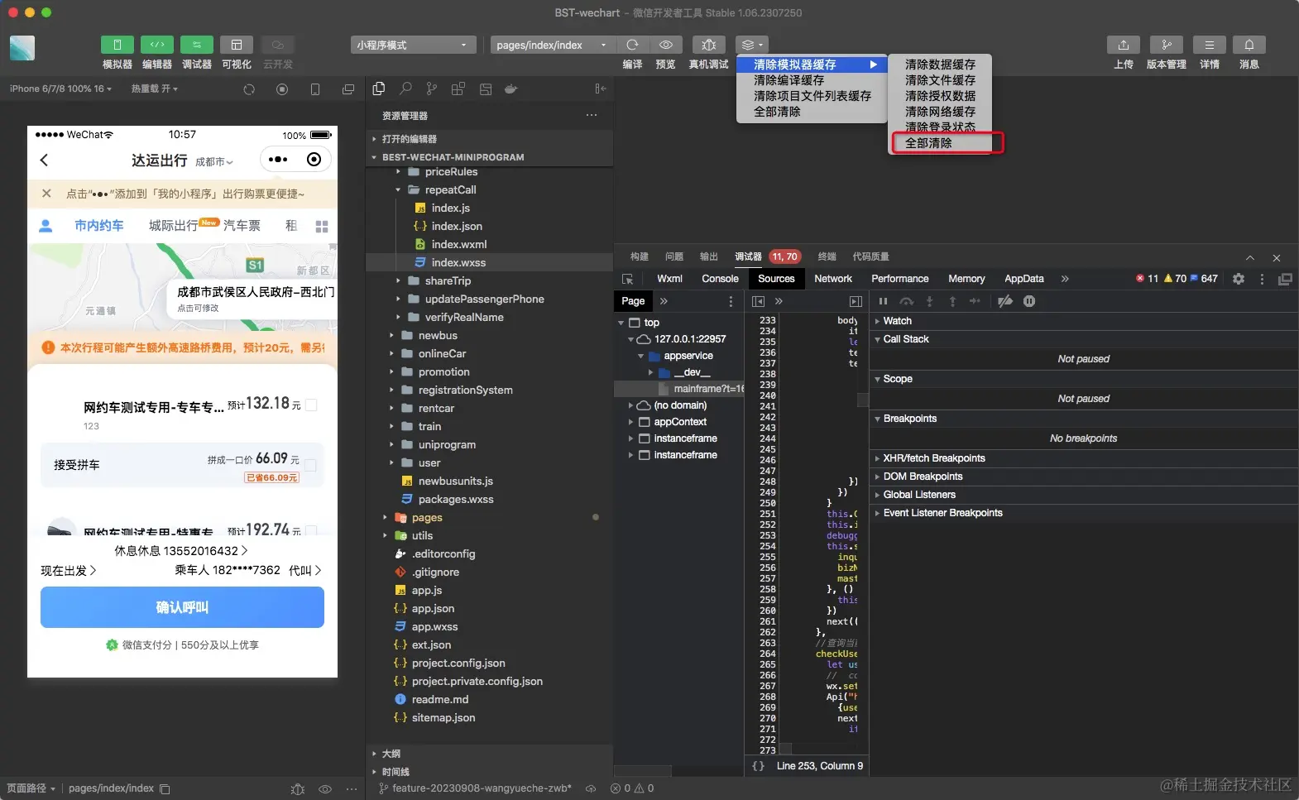This screenshot has width=1299, height=800.
Task: Expand the pages folder
Action: pos(490,517)
